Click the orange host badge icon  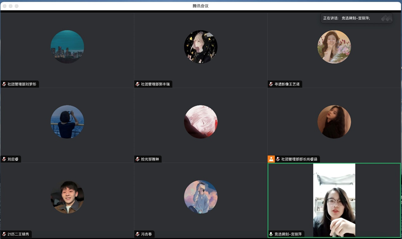pyautogui.click(x=271, y=159)
